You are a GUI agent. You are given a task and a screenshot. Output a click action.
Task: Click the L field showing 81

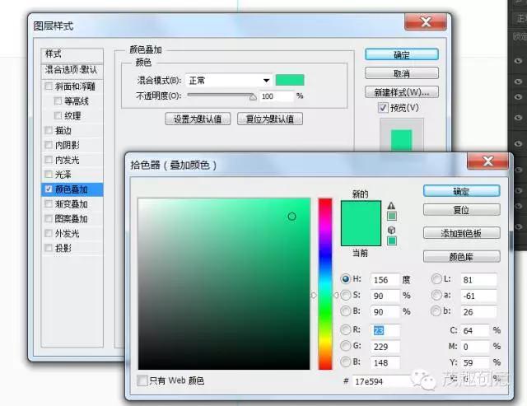pos(478,280)
